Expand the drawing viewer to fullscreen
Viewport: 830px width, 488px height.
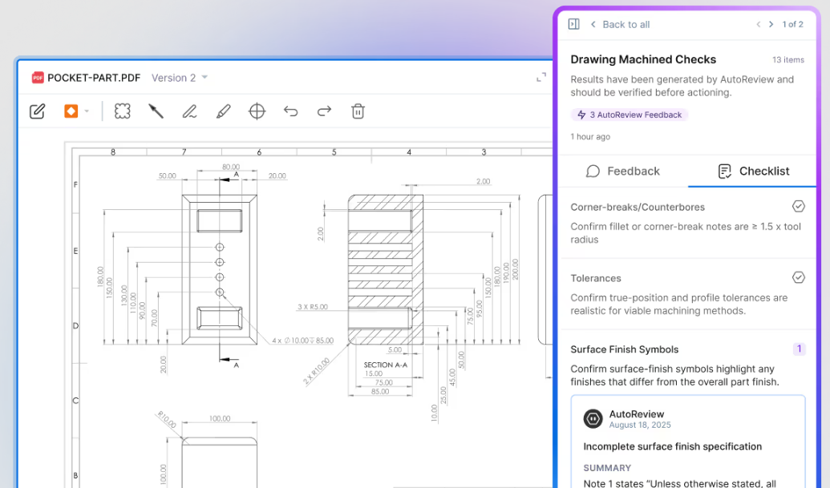pyautogui.click(x=541, y=78)
